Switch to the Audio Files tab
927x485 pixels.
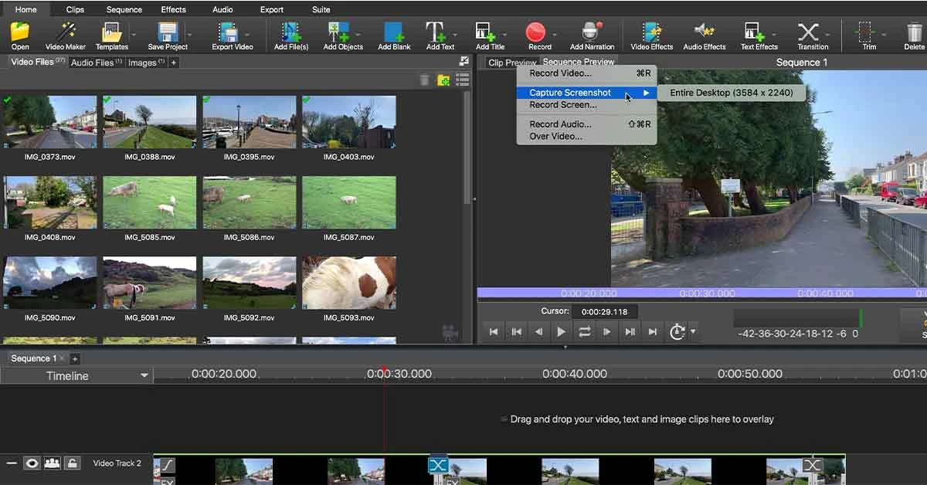point(94,62)
